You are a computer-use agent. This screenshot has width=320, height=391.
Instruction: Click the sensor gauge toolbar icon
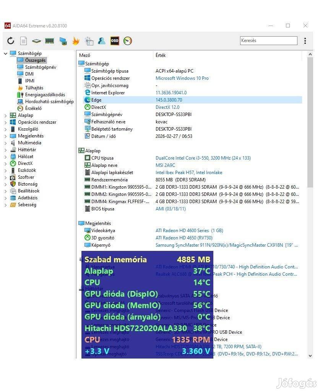pyautogui.click(x=128, y=41)
